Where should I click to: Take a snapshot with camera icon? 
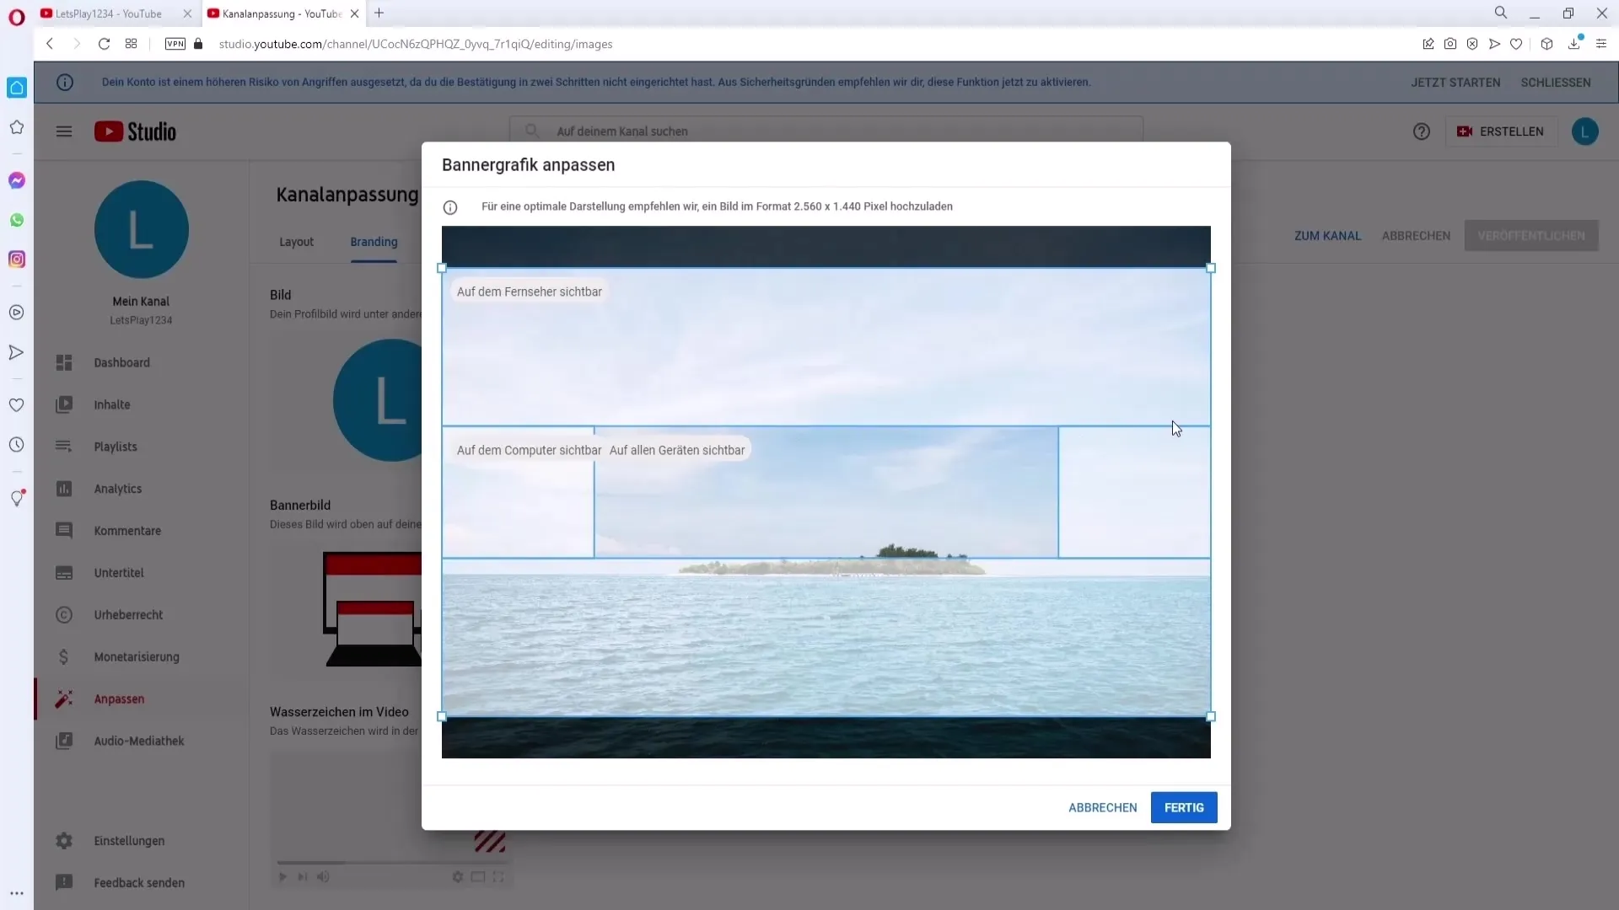tap(1450, 44)
